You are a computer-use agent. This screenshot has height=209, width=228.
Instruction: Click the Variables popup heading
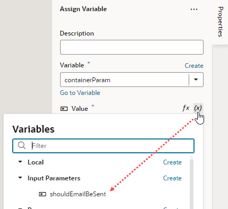[x=33, y=129]
